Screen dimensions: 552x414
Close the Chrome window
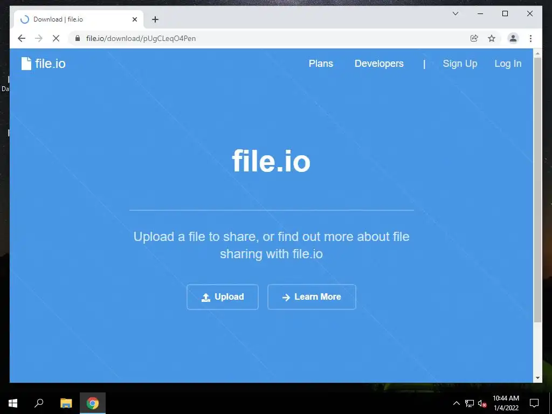529,13
